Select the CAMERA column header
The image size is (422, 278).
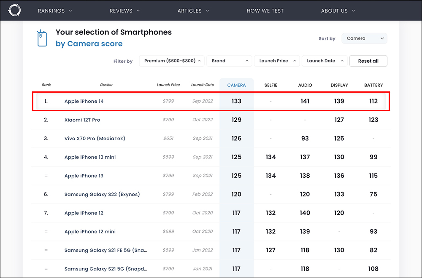point(237,85)
